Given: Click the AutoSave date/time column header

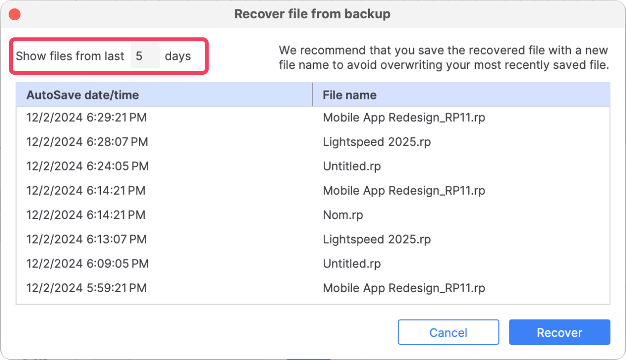Looking at the screenshot, I should click(x=83, y=94).
